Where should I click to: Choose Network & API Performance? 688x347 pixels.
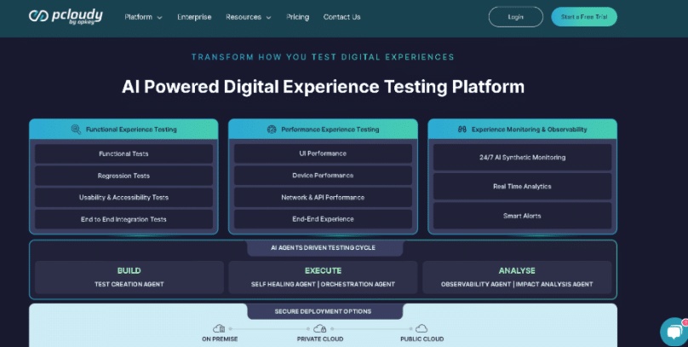click(x=323, y=197)
